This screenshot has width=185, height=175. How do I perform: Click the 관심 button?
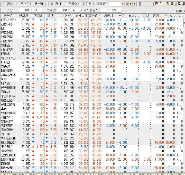click(159, 4)
